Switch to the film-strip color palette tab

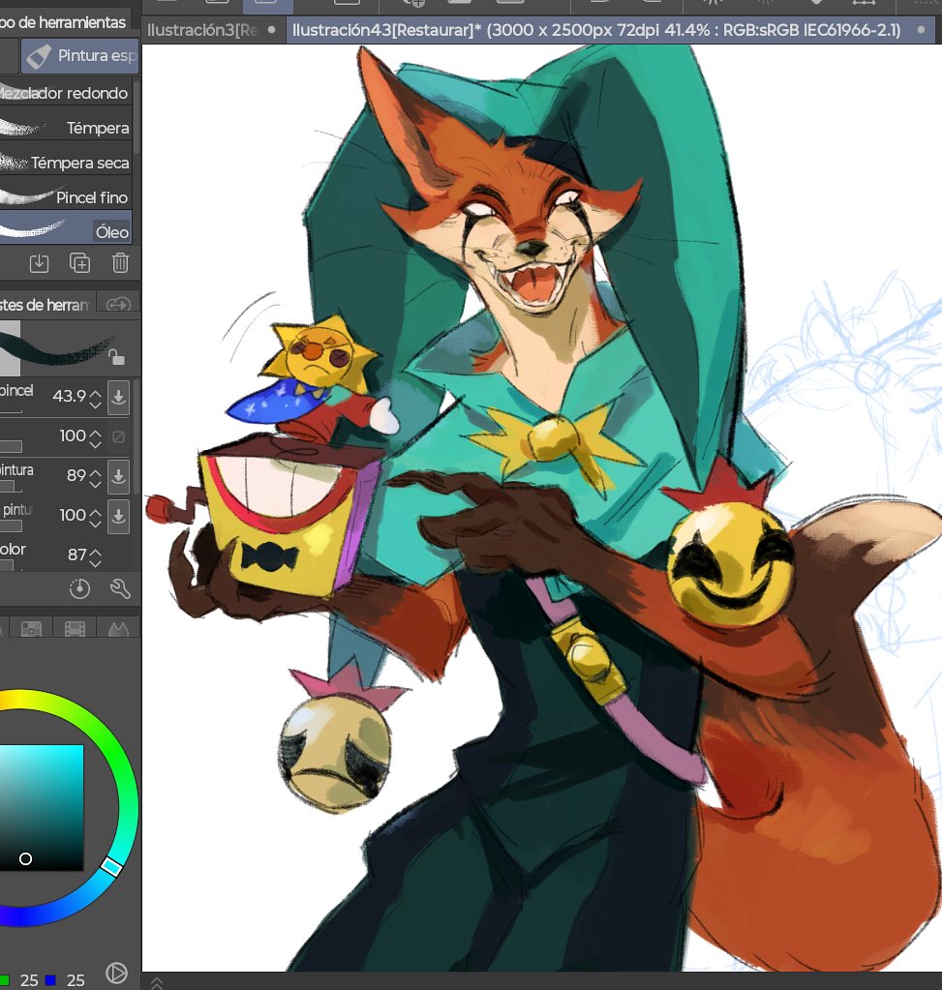click(75, 628)
